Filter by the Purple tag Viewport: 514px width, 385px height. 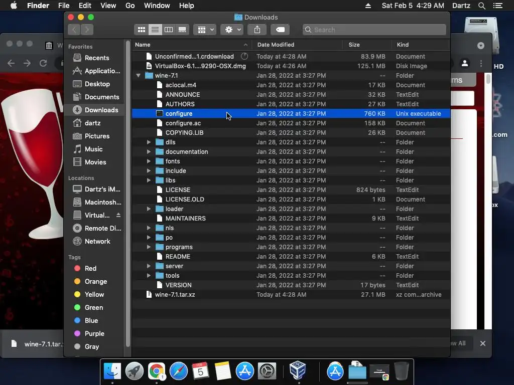coord(95,333)
